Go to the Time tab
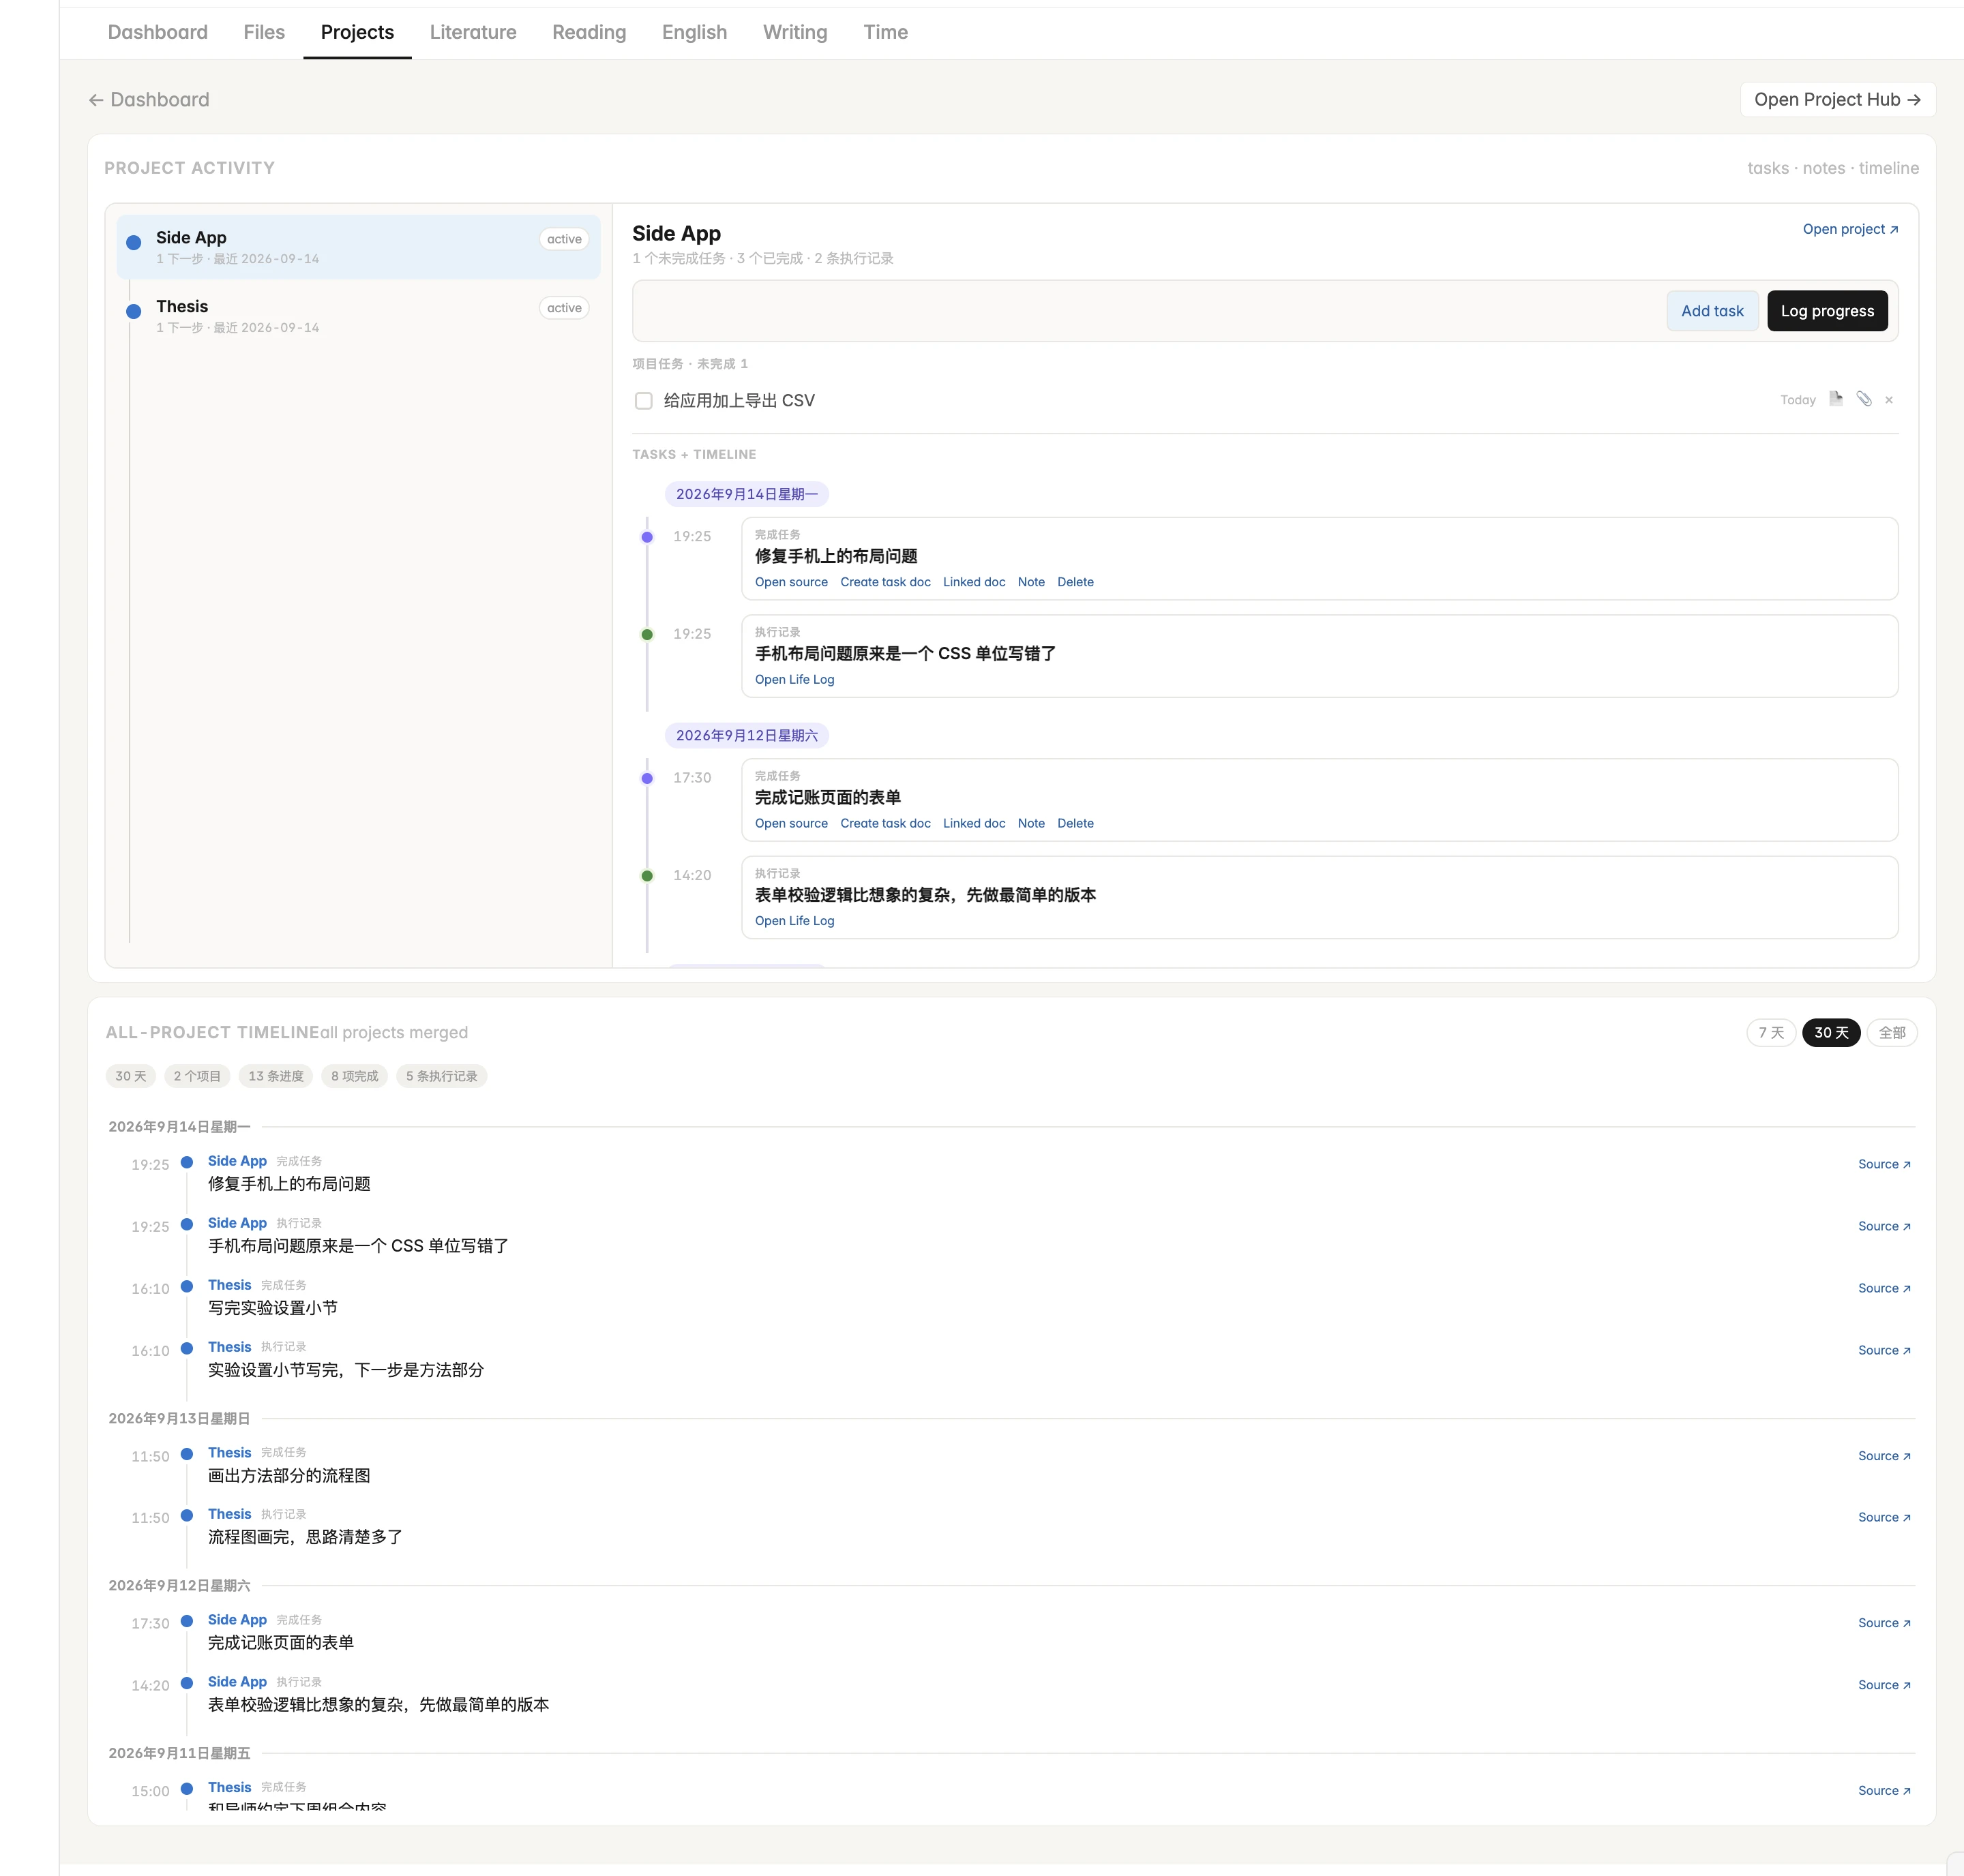This screenshot has width=1964, height=1876. [885, 32]
